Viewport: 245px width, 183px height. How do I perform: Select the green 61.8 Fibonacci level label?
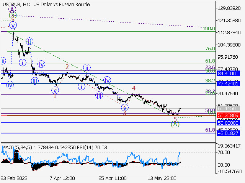[210, 61]
